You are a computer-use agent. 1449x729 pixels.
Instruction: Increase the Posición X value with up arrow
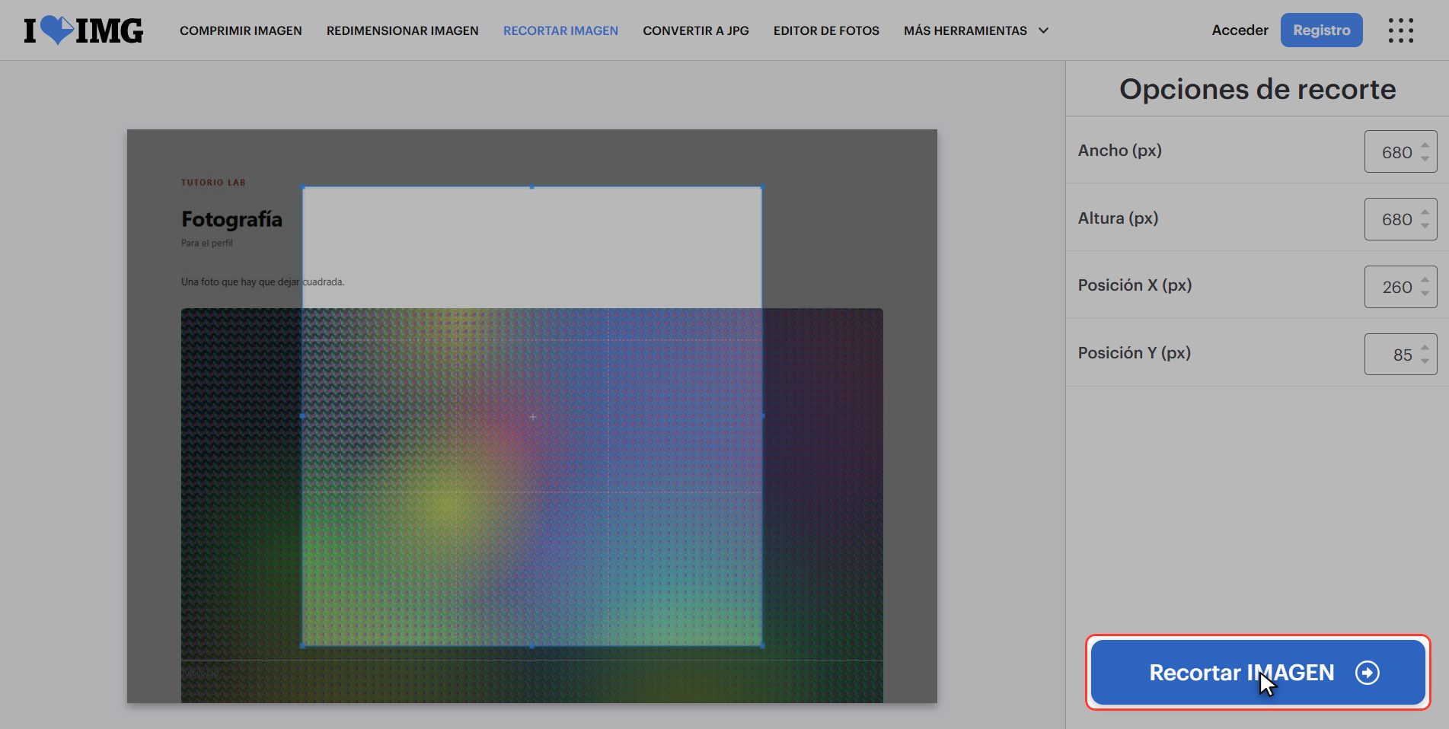click(1425, 280)
